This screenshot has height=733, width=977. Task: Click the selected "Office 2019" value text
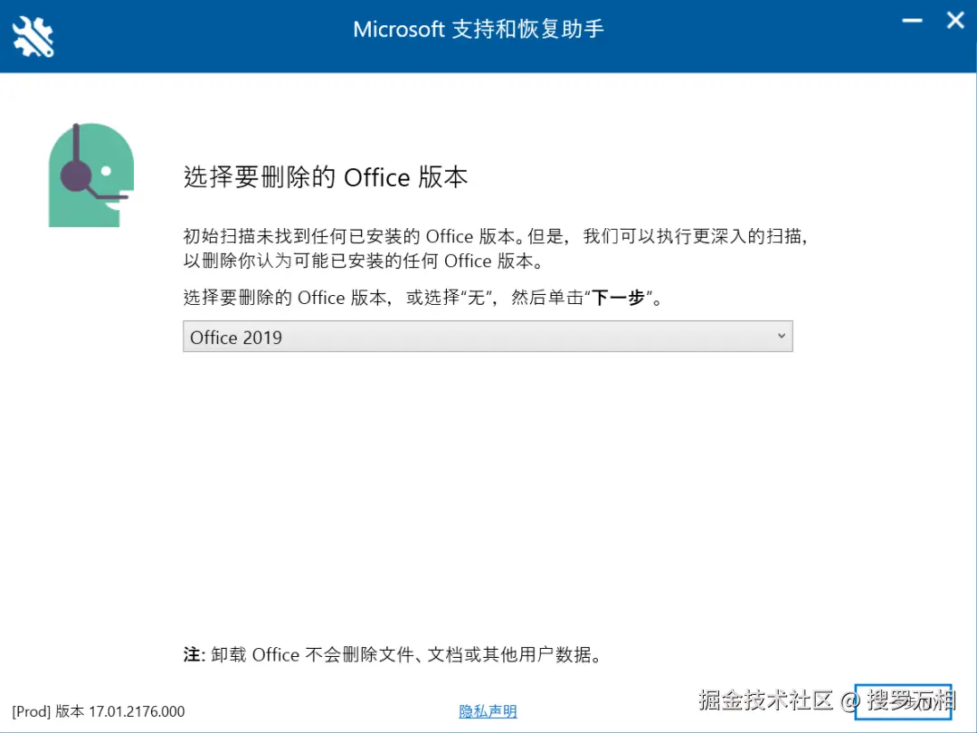tap(236, 338)
